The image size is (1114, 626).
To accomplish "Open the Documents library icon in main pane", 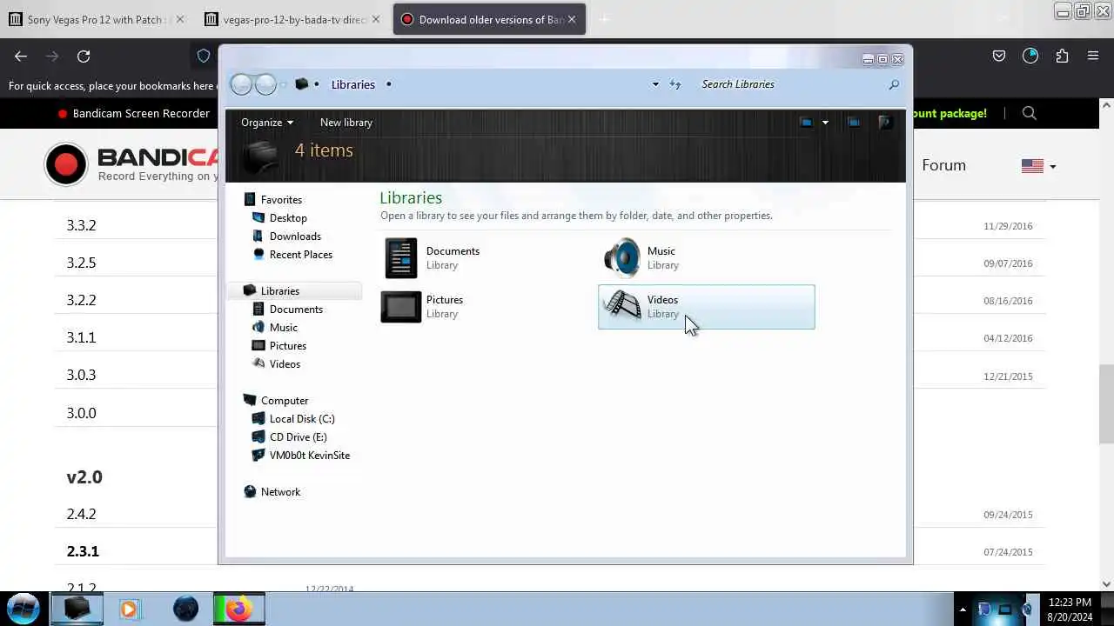I will (x=401, y=258).
